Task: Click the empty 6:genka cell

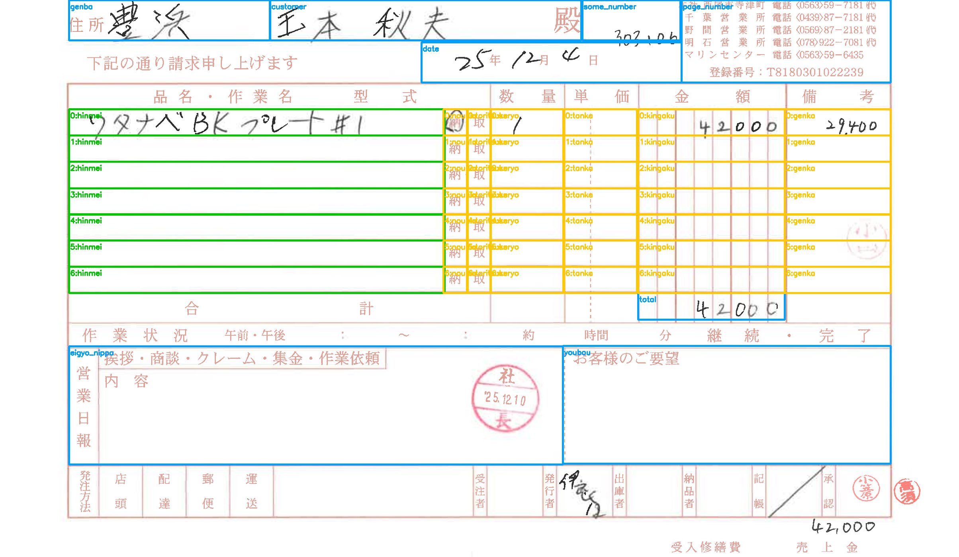Action: (838, 280)
